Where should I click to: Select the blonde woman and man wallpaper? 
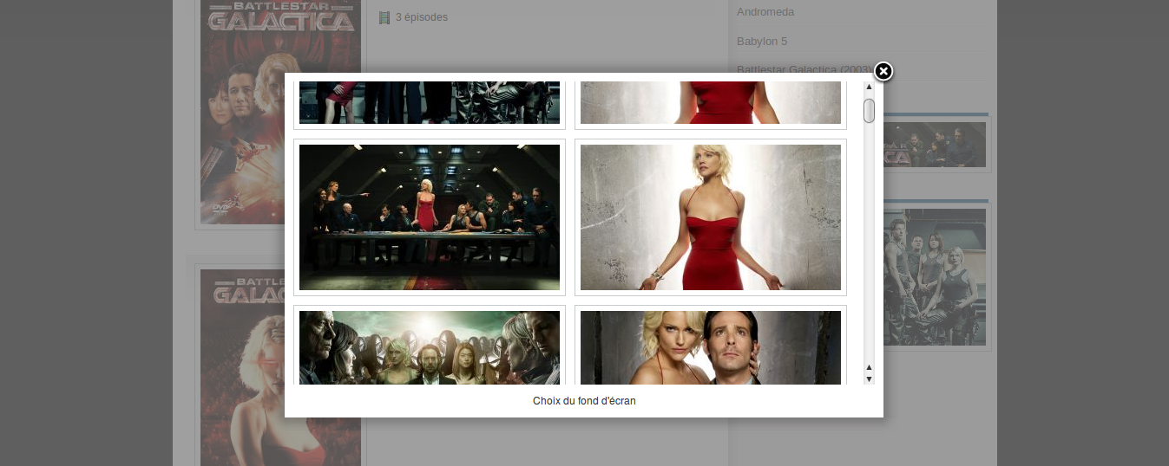click(711, 346)
